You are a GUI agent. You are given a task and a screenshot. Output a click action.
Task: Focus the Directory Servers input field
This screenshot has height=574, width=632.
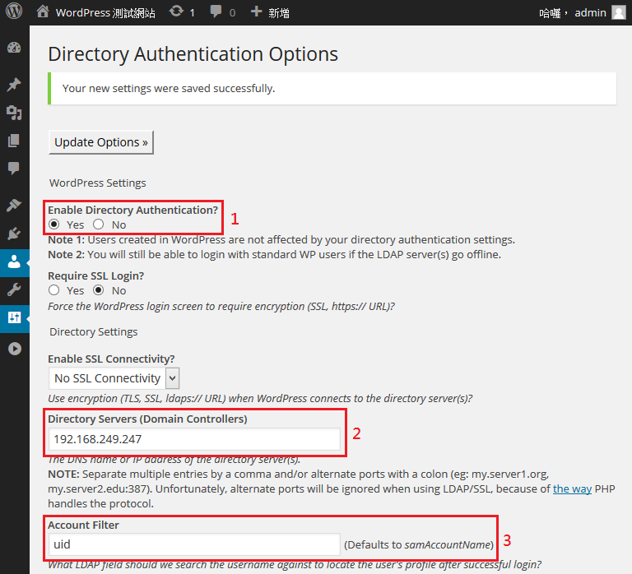[x=194, y=439]
